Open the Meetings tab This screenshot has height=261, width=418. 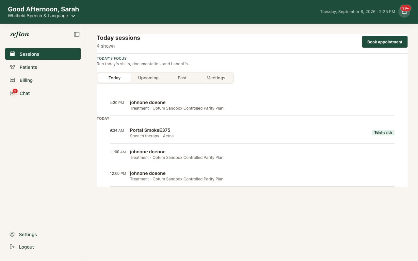click(x=216, y=78)
